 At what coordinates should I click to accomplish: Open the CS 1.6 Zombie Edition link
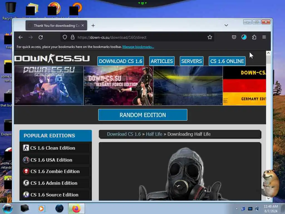coord(55,171)
